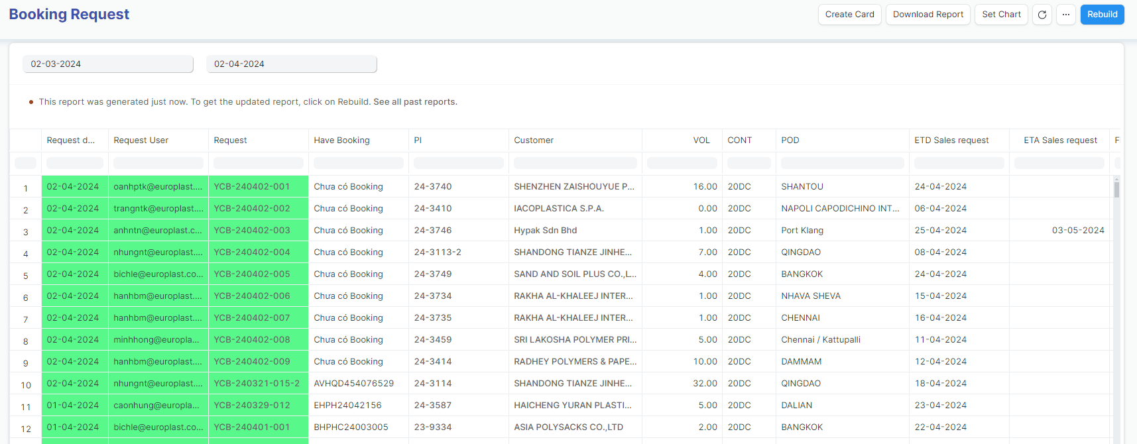Click booking cell AVHQD454076529
Image resolution: width=1137 pixels, height=444 pixels.
point(354,384)
